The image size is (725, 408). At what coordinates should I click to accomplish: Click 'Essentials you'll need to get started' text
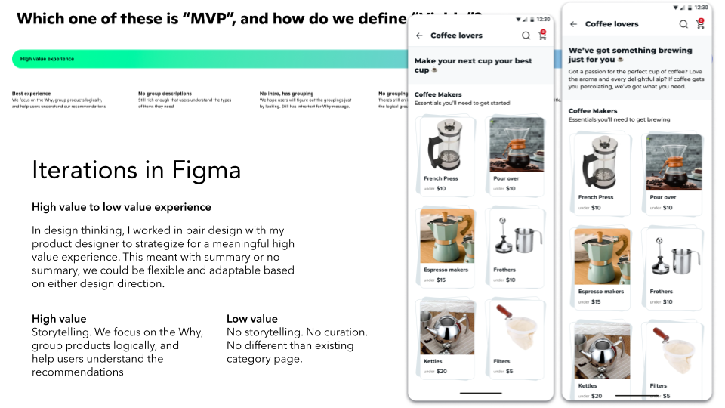coord(462,104)
